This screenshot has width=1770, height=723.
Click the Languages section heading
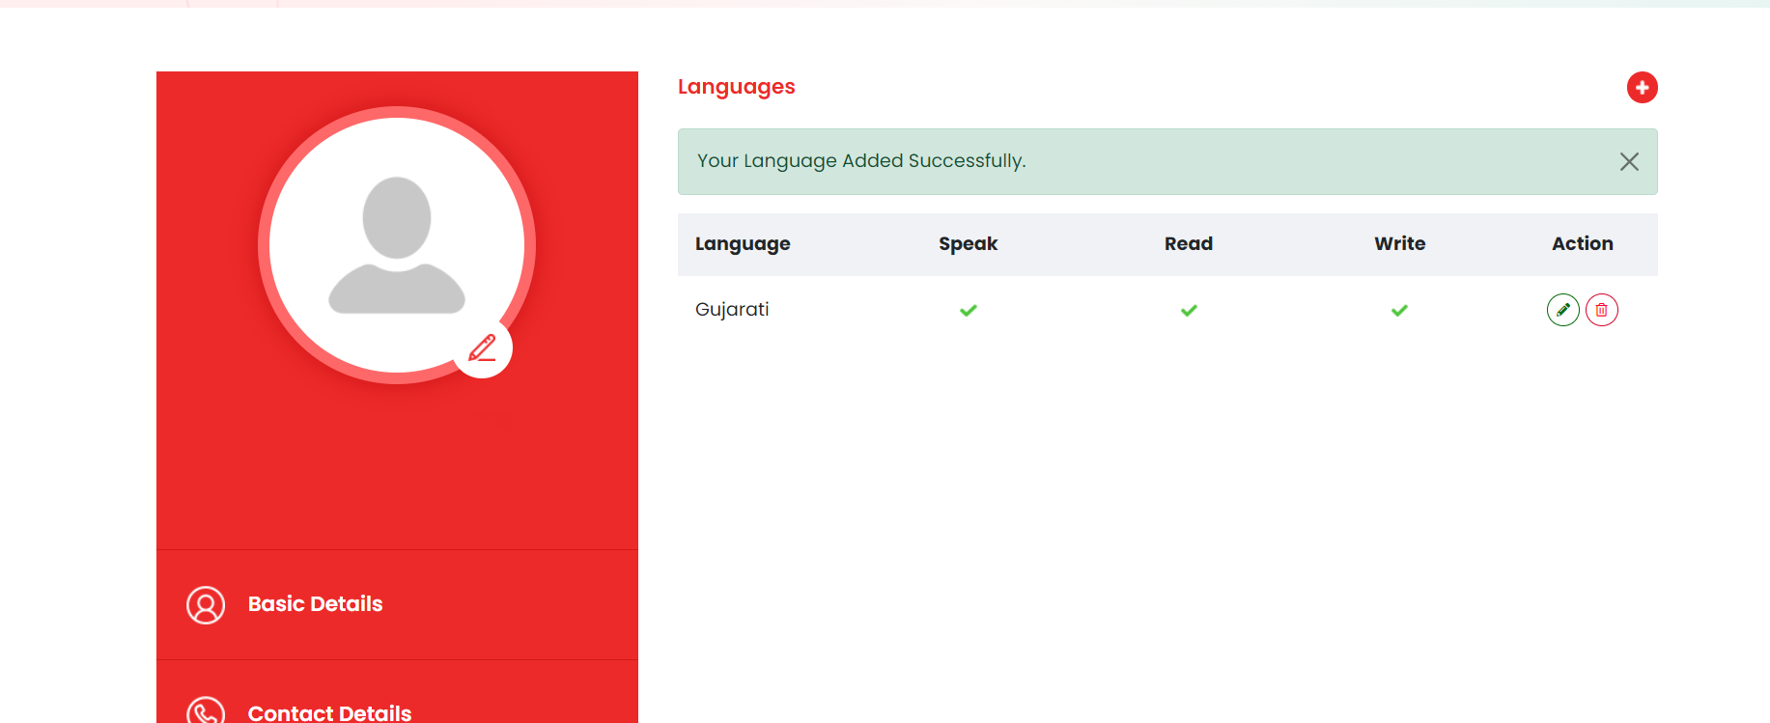click(x=736, y=87)
